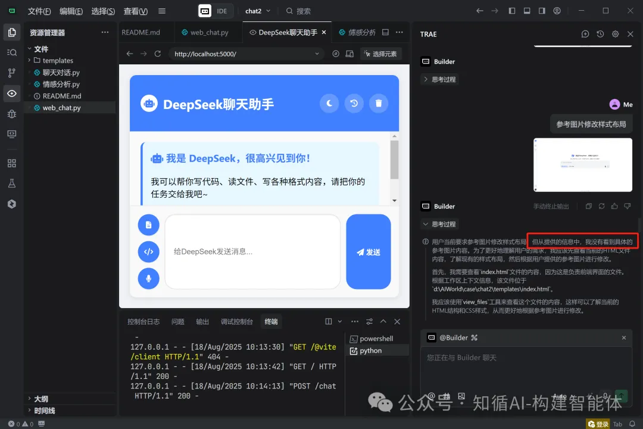Open source control in activity bar
Image resolution: width=643 pixels, height=429 pixels.
[12, 73]
